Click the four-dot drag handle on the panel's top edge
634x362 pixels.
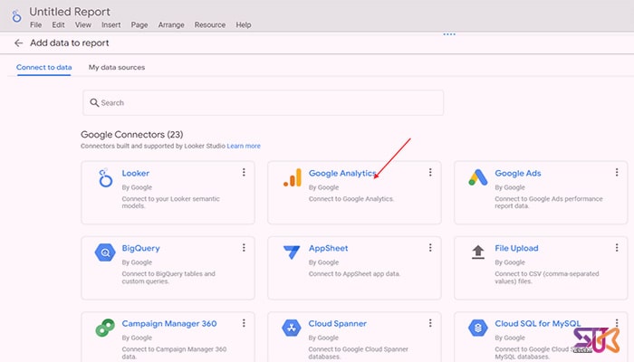point(449,34)
